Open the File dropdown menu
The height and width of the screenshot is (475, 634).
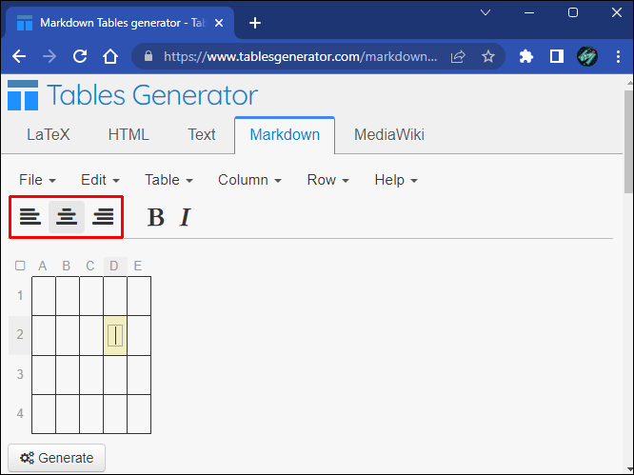coord(37,180)
